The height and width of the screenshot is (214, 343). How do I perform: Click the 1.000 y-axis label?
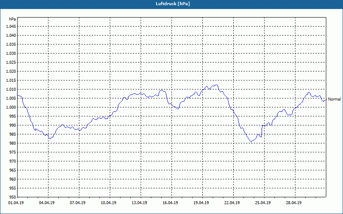coord(12,107)
